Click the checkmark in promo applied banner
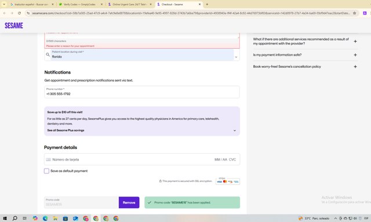Image resolution: width=371 pixels, height=222 pixels. click(150, 203)
